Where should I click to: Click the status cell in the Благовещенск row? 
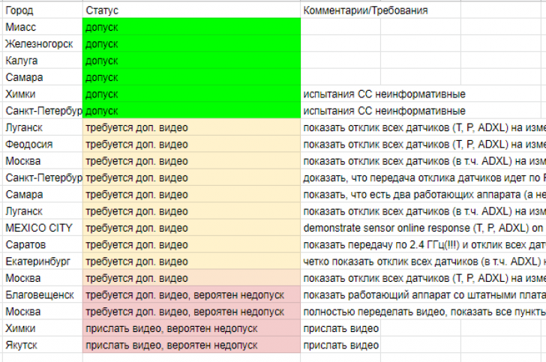191,295
